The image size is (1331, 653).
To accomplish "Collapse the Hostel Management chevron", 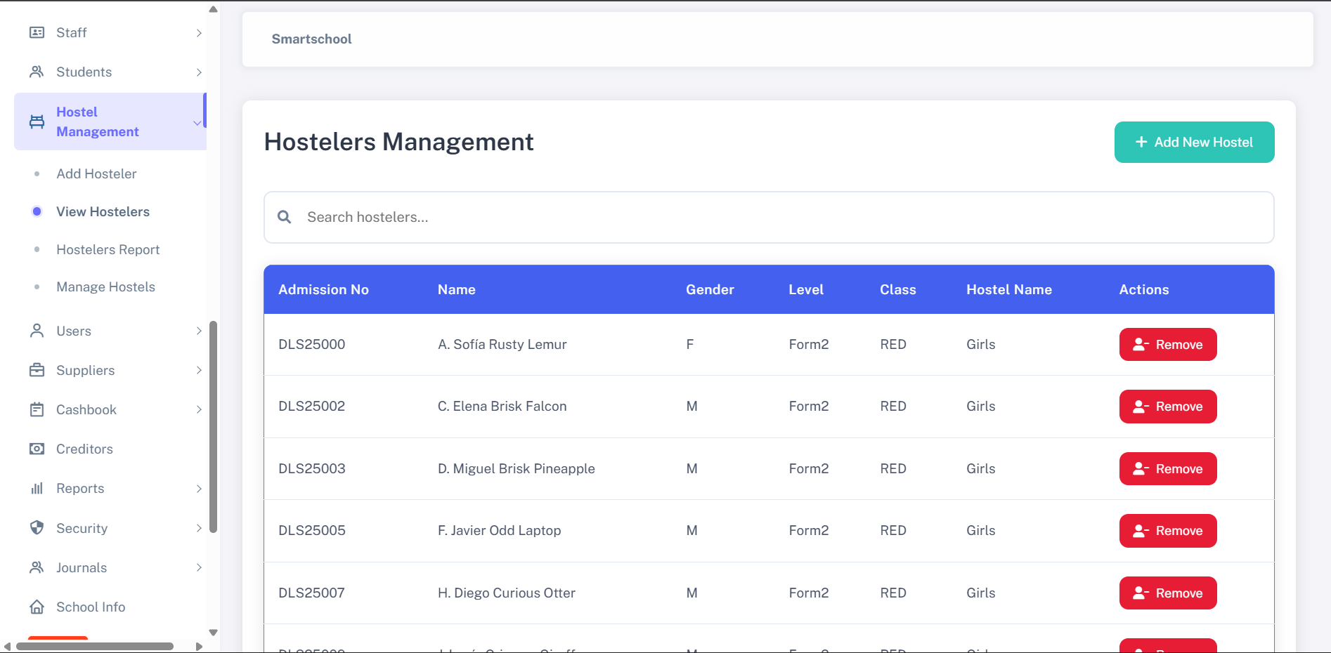I will click(197, 123).
